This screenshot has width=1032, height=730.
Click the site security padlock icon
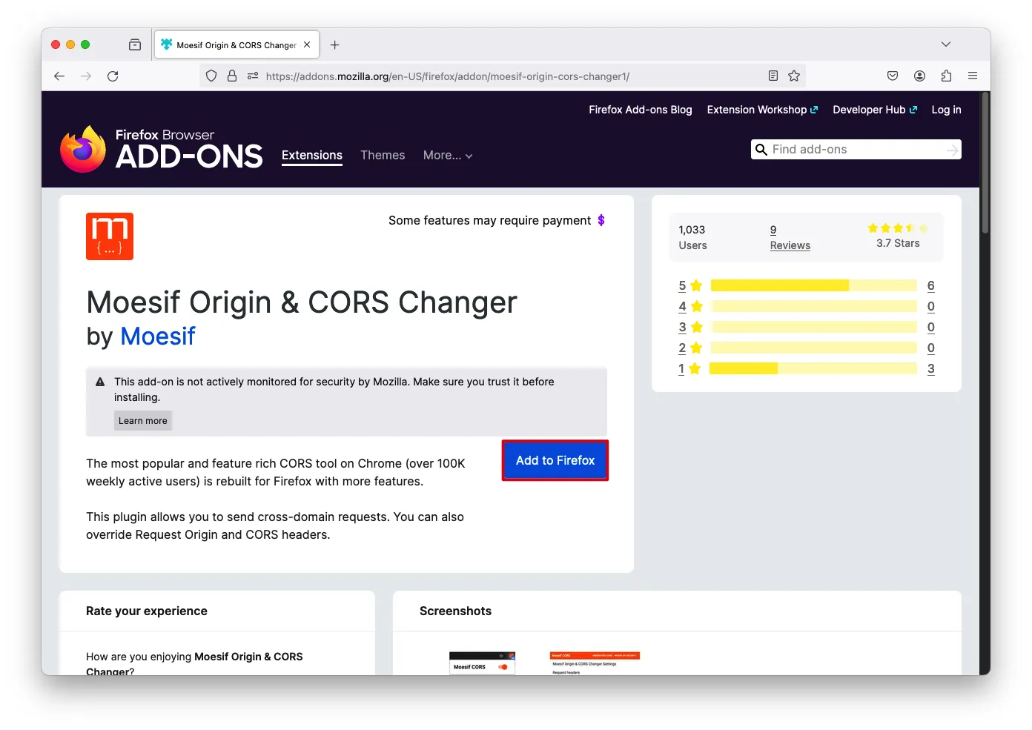[x=232, y=76]
